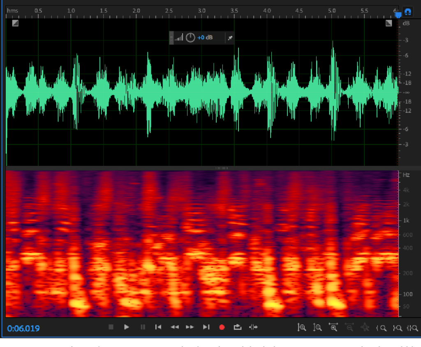Click the Hz label atop frequency scale
Screen dimensions: 421x347
click(406, 175)
